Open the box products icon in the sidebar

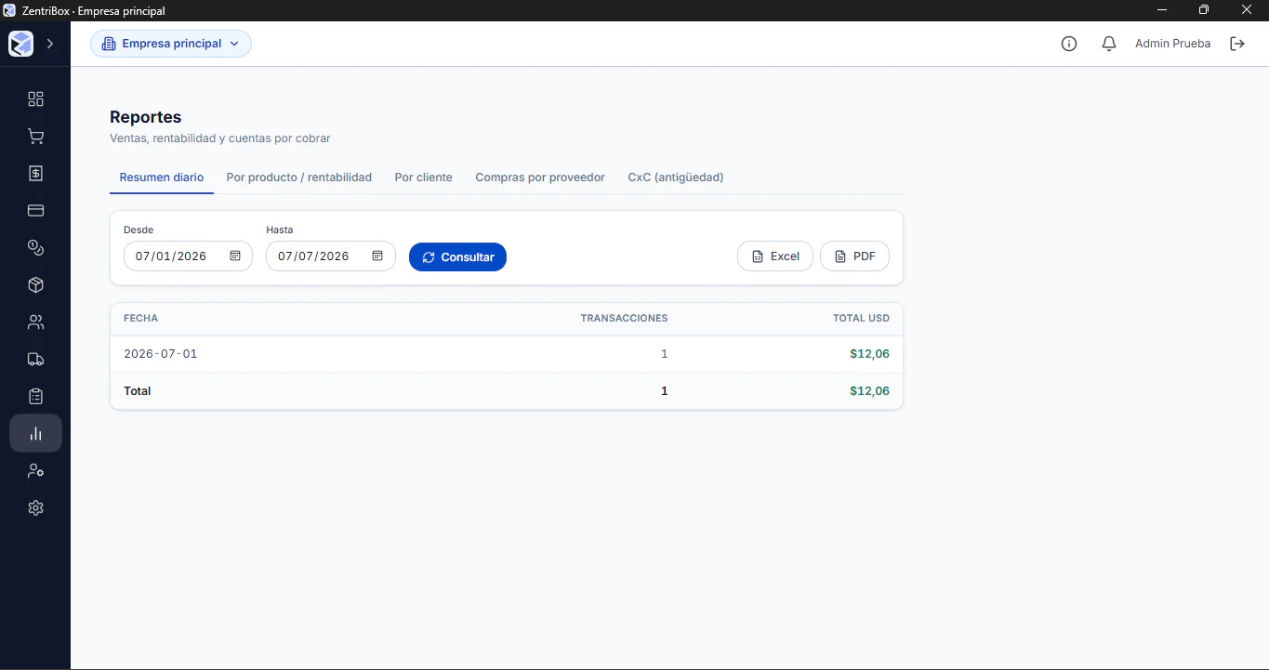[x=35, y=285]
